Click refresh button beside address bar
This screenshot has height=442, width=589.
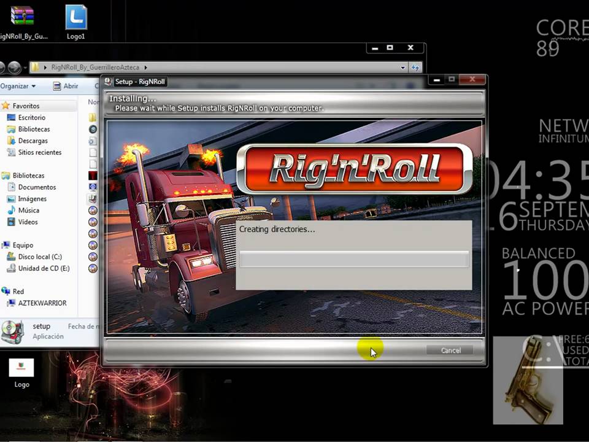[x=415, y=68]
